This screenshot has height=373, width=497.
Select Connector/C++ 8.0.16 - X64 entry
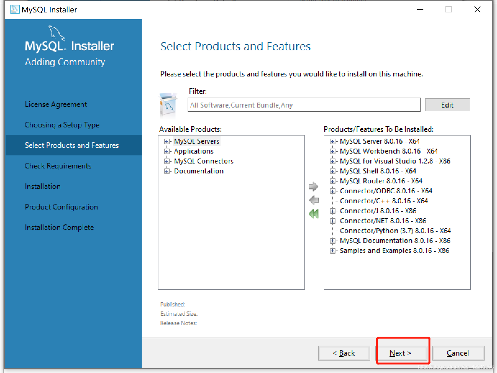tap(384, 201)
